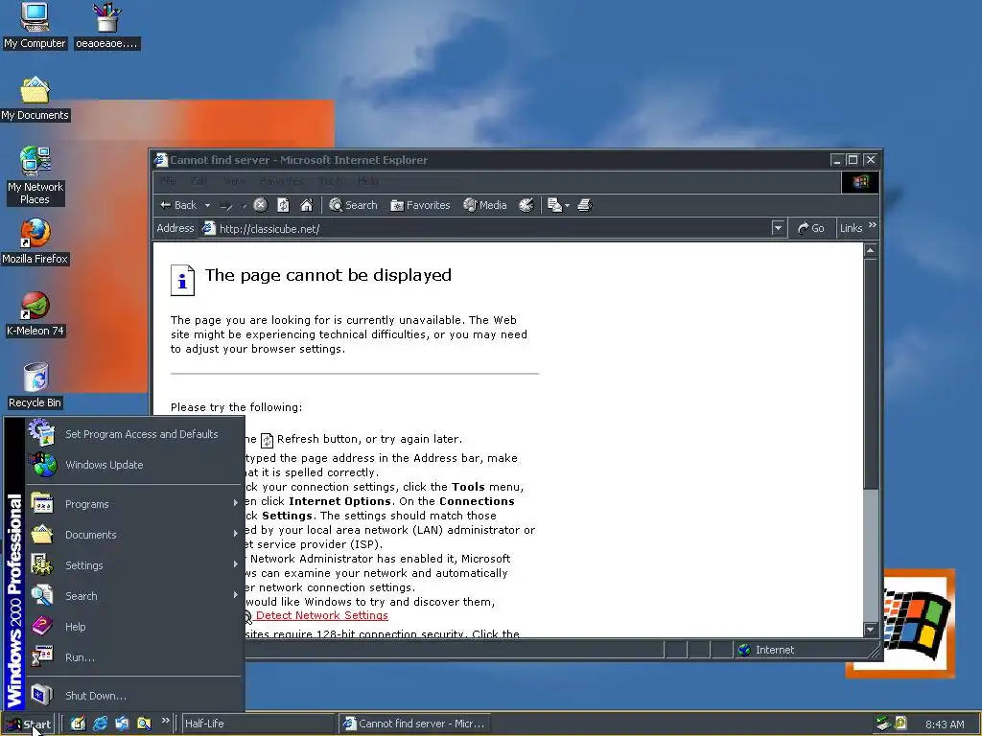Open the Back history dropdown arrow
Image resolution: width=982 pixels, height=736 pixels.
pyautogui.click(x=207, y=205)
